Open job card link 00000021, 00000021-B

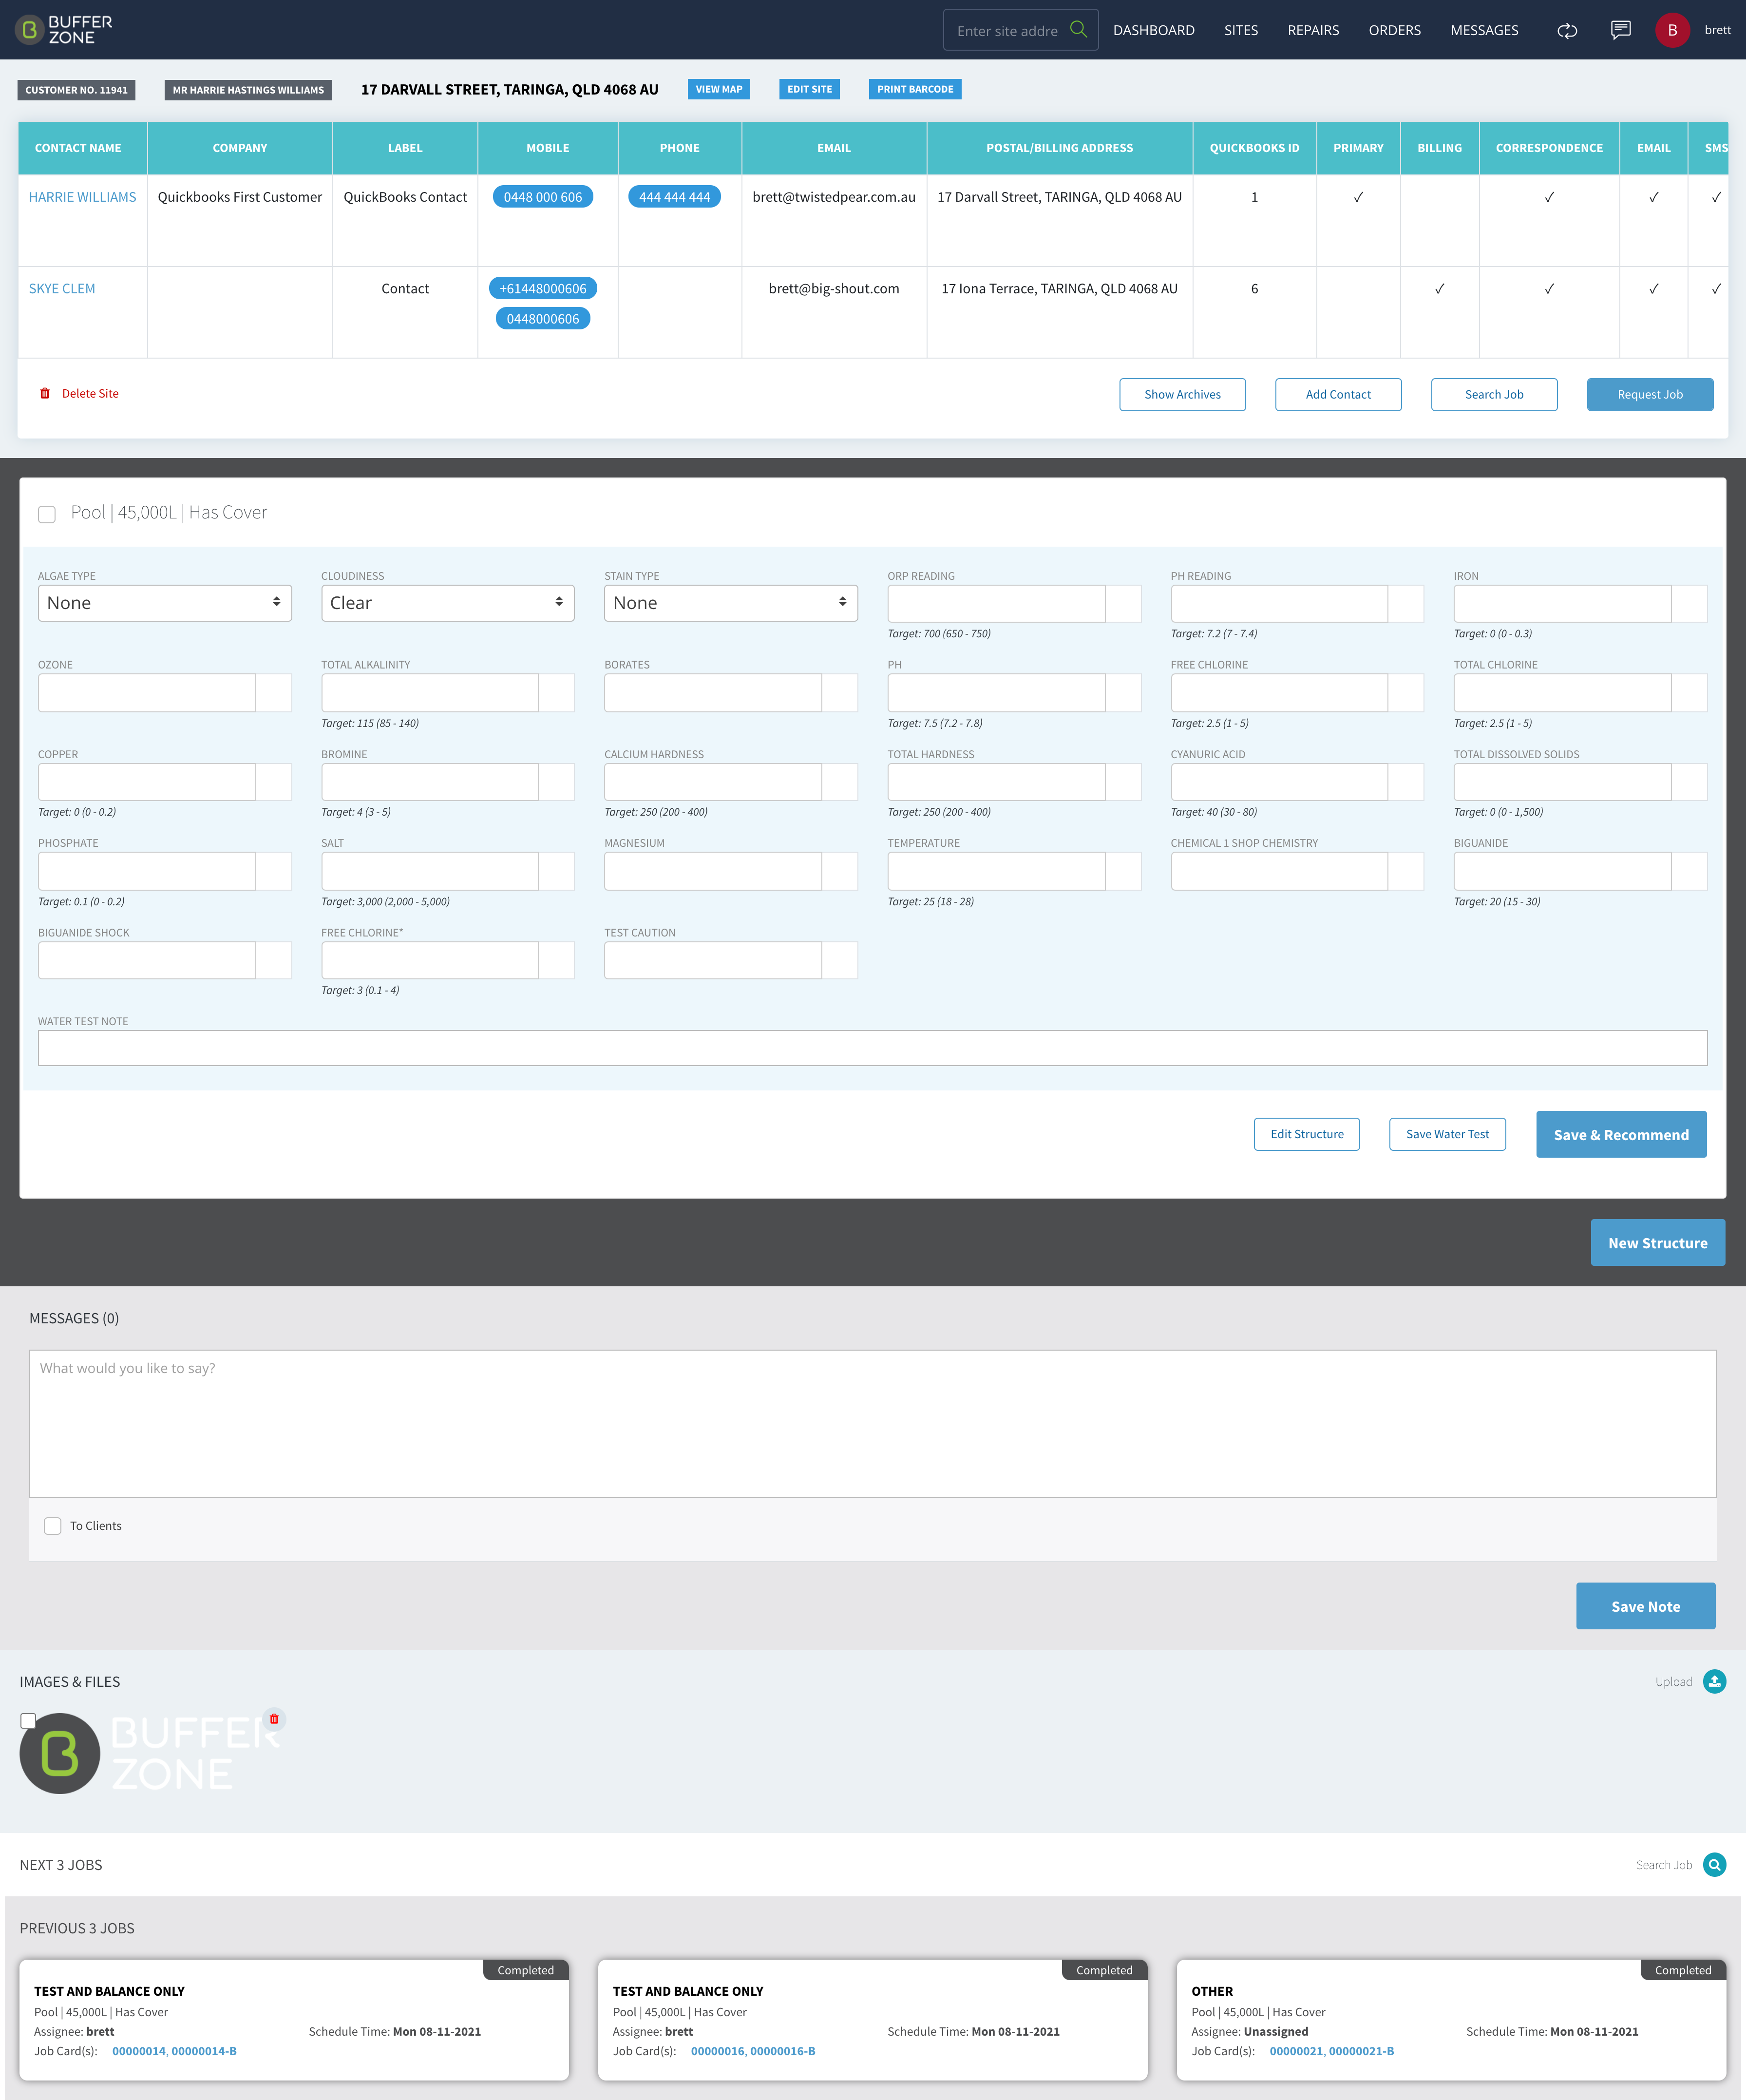point(1332,2050)
